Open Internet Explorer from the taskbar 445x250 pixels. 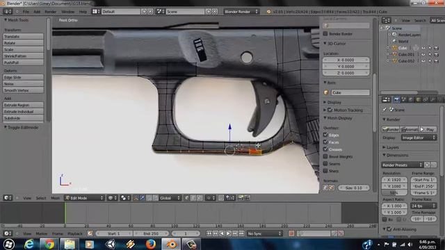[x=29, y=244]
